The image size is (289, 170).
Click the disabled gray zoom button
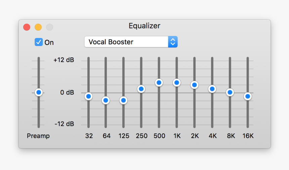[50, 27]
